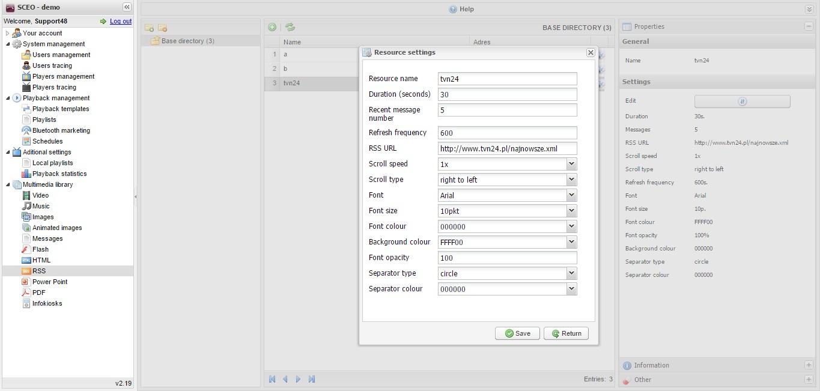The image size is (820, 391).
Task: Click the RSS URL field
Action: click(x=508, y=148)
